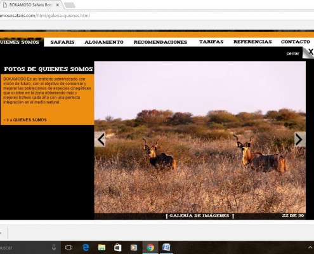This screenshot has width=314, height=254.
Task: Click the 'cerrar' text link
Action: coord(292,53)
